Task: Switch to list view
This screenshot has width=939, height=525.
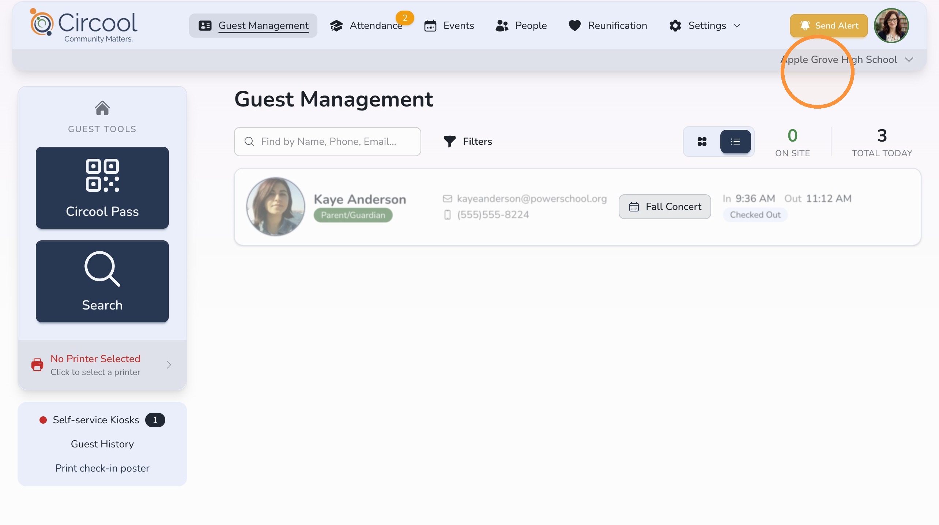Action: point(735,142)
